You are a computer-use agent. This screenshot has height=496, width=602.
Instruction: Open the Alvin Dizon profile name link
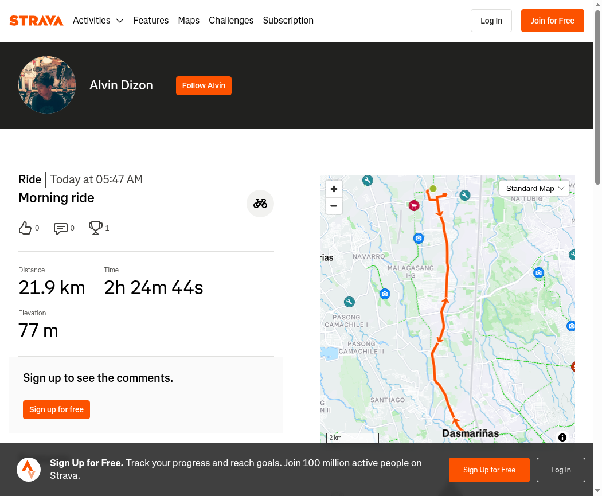(121, 85)
